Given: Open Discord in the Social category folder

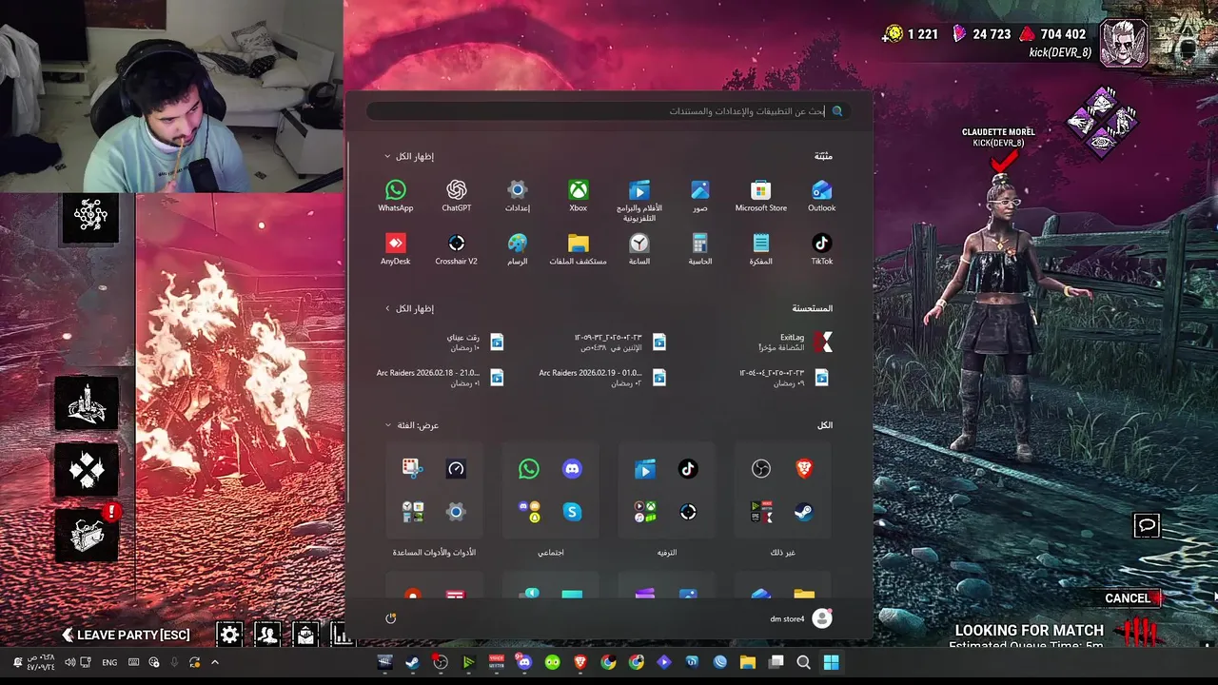Looking at the screenshot, I should pos(572,468).
